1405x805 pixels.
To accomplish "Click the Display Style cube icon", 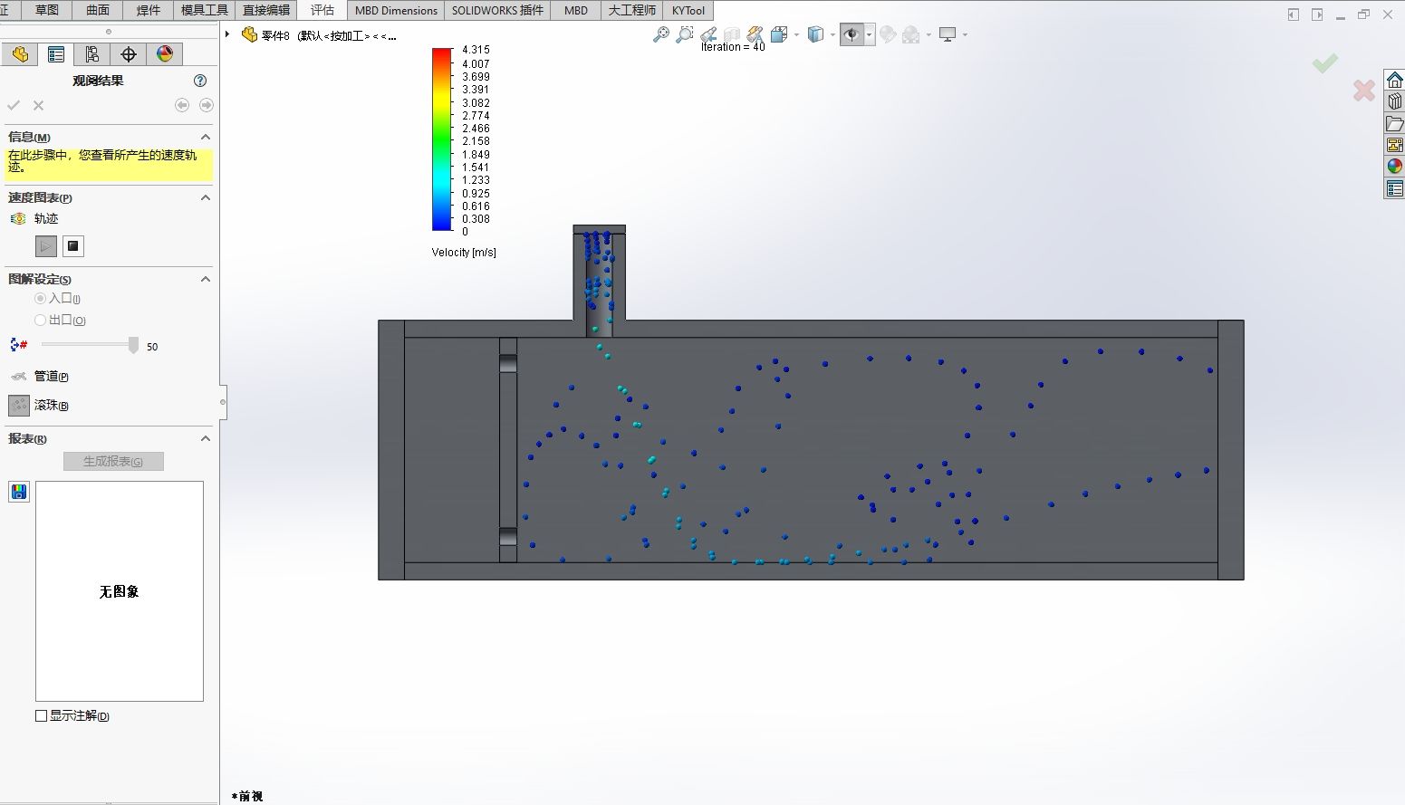I will click(815, 34).
